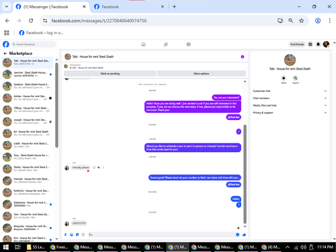Open the 'Facebook – log in' bookmark
Viewport: 336px width, 252px height.
(41, 33)
